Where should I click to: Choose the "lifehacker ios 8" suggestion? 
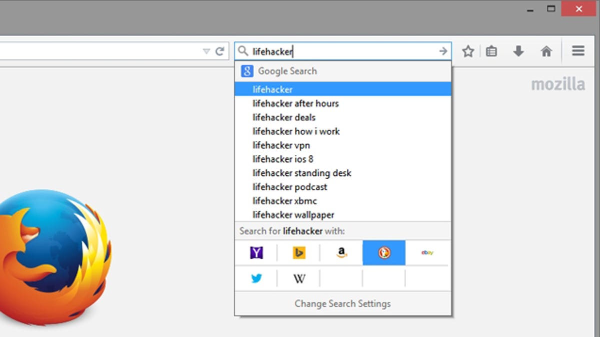[343, 159]
